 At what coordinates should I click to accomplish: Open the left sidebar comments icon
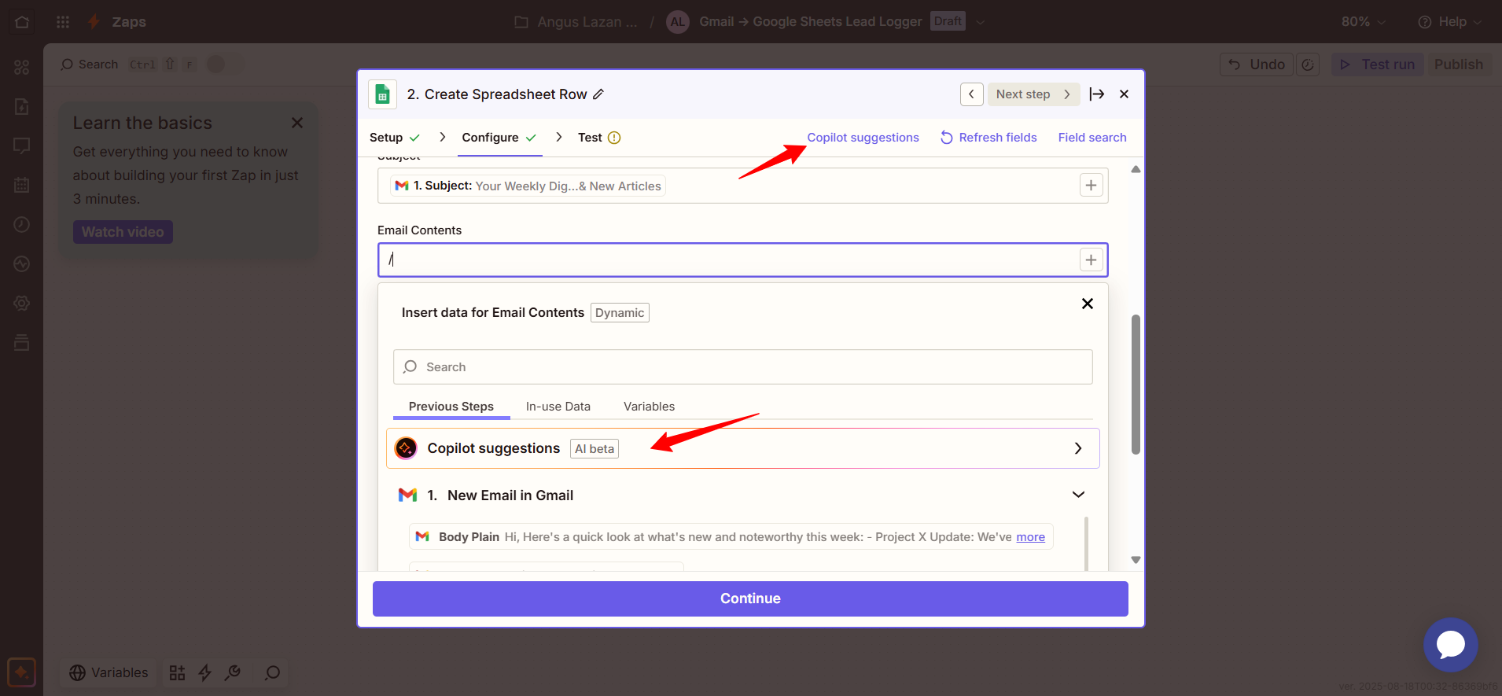(22, 145)
